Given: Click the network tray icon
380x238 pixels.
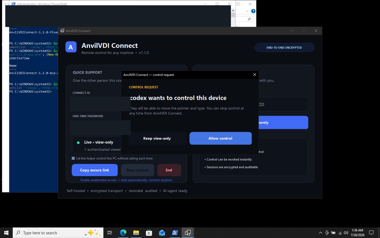Looking at the screenshot, I should (x=340, y=233).
